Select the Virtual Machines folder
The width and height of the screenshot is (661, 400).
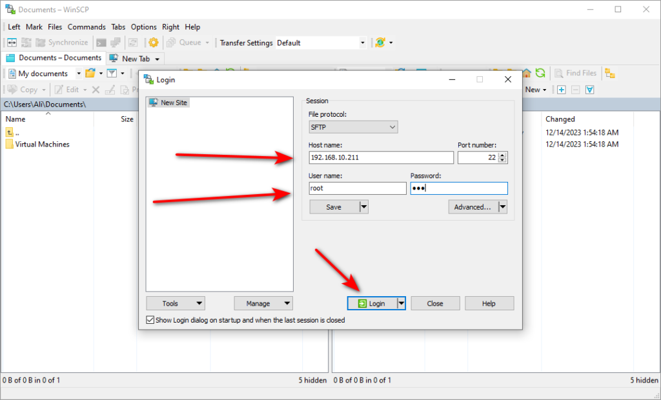click(x=37, y=144)
